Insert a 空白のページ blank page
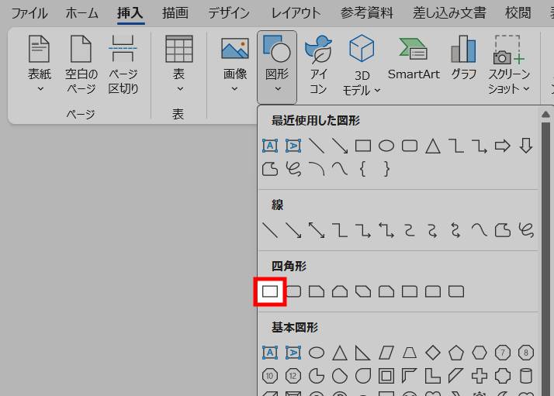This screenshot has width=554, height=396. pyautogui.click(x=81, y=64)
